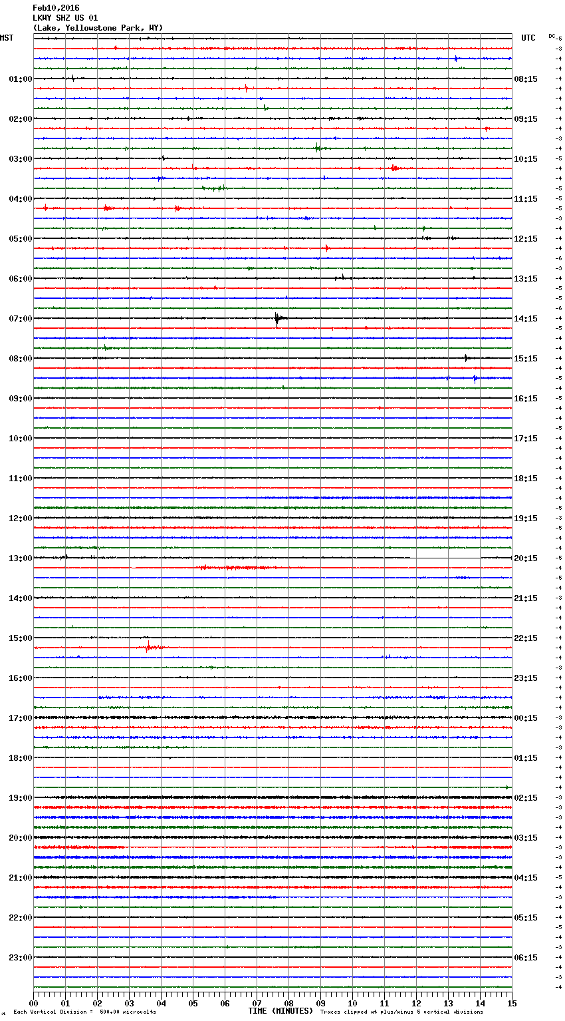
Task: Select the 04:00 MST hour label
Action: pos(21,199)
